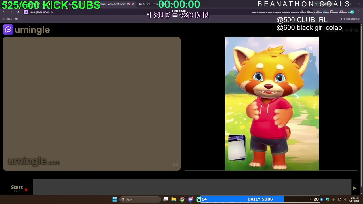Open File Explorer from taskbar

pyautogui.click(x=174, y=199)
